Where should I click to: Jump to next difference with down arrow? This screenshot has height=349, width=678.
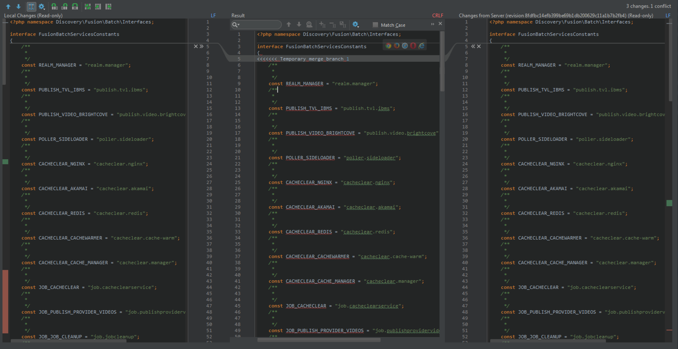click(x=18, y=7)
